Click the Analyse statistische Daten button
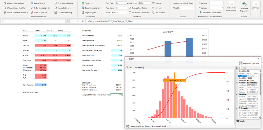Viewport: 263px width, 130px height. tap(183, 3)
